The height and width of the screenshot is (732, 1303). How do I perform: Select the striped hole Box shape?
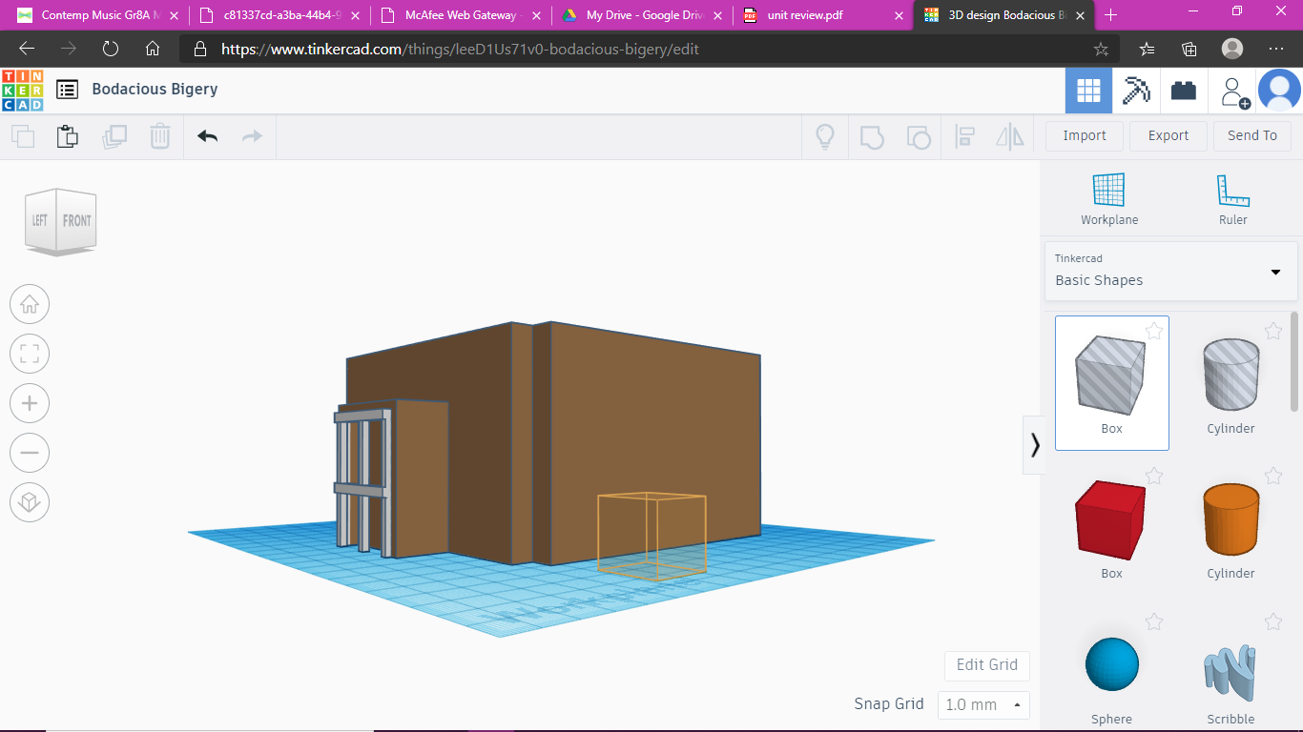(x=1111, y=382)
